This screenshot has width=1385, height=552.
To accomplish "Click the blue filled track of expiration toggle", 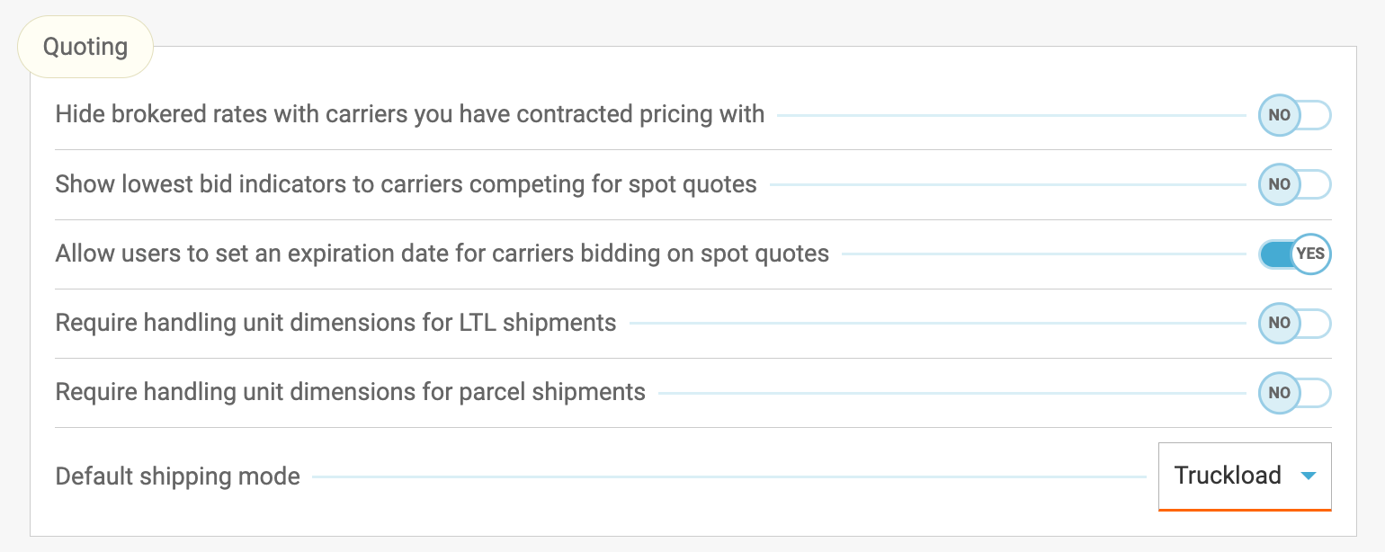I will (x=1274, y=254).
